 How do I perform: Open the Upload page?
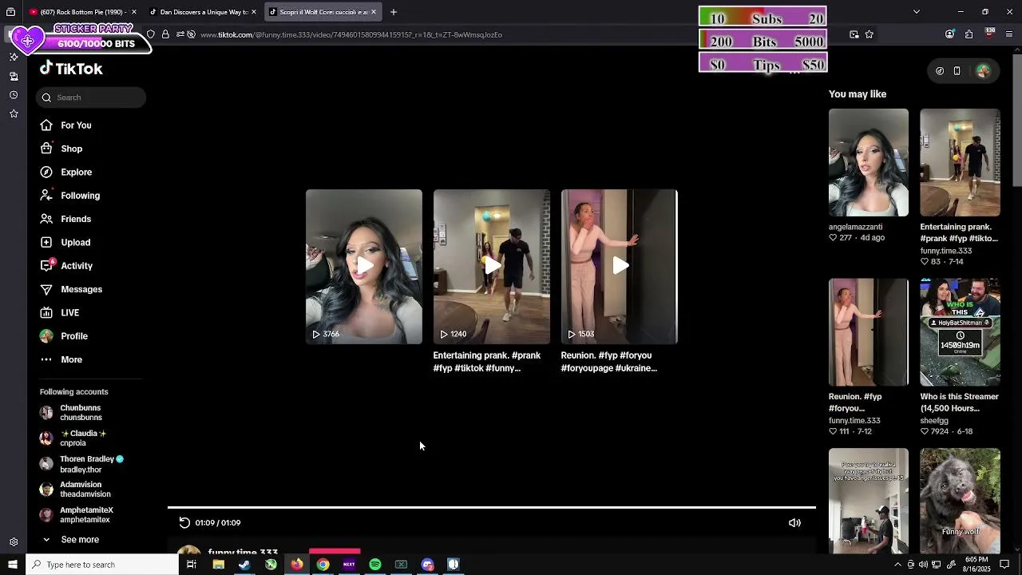[65, 242]
